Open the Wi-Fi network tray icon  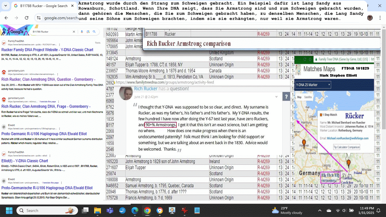(338, 210)
